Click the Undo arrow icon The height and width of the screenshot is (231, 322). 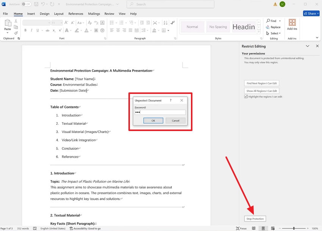coord(43,4)
